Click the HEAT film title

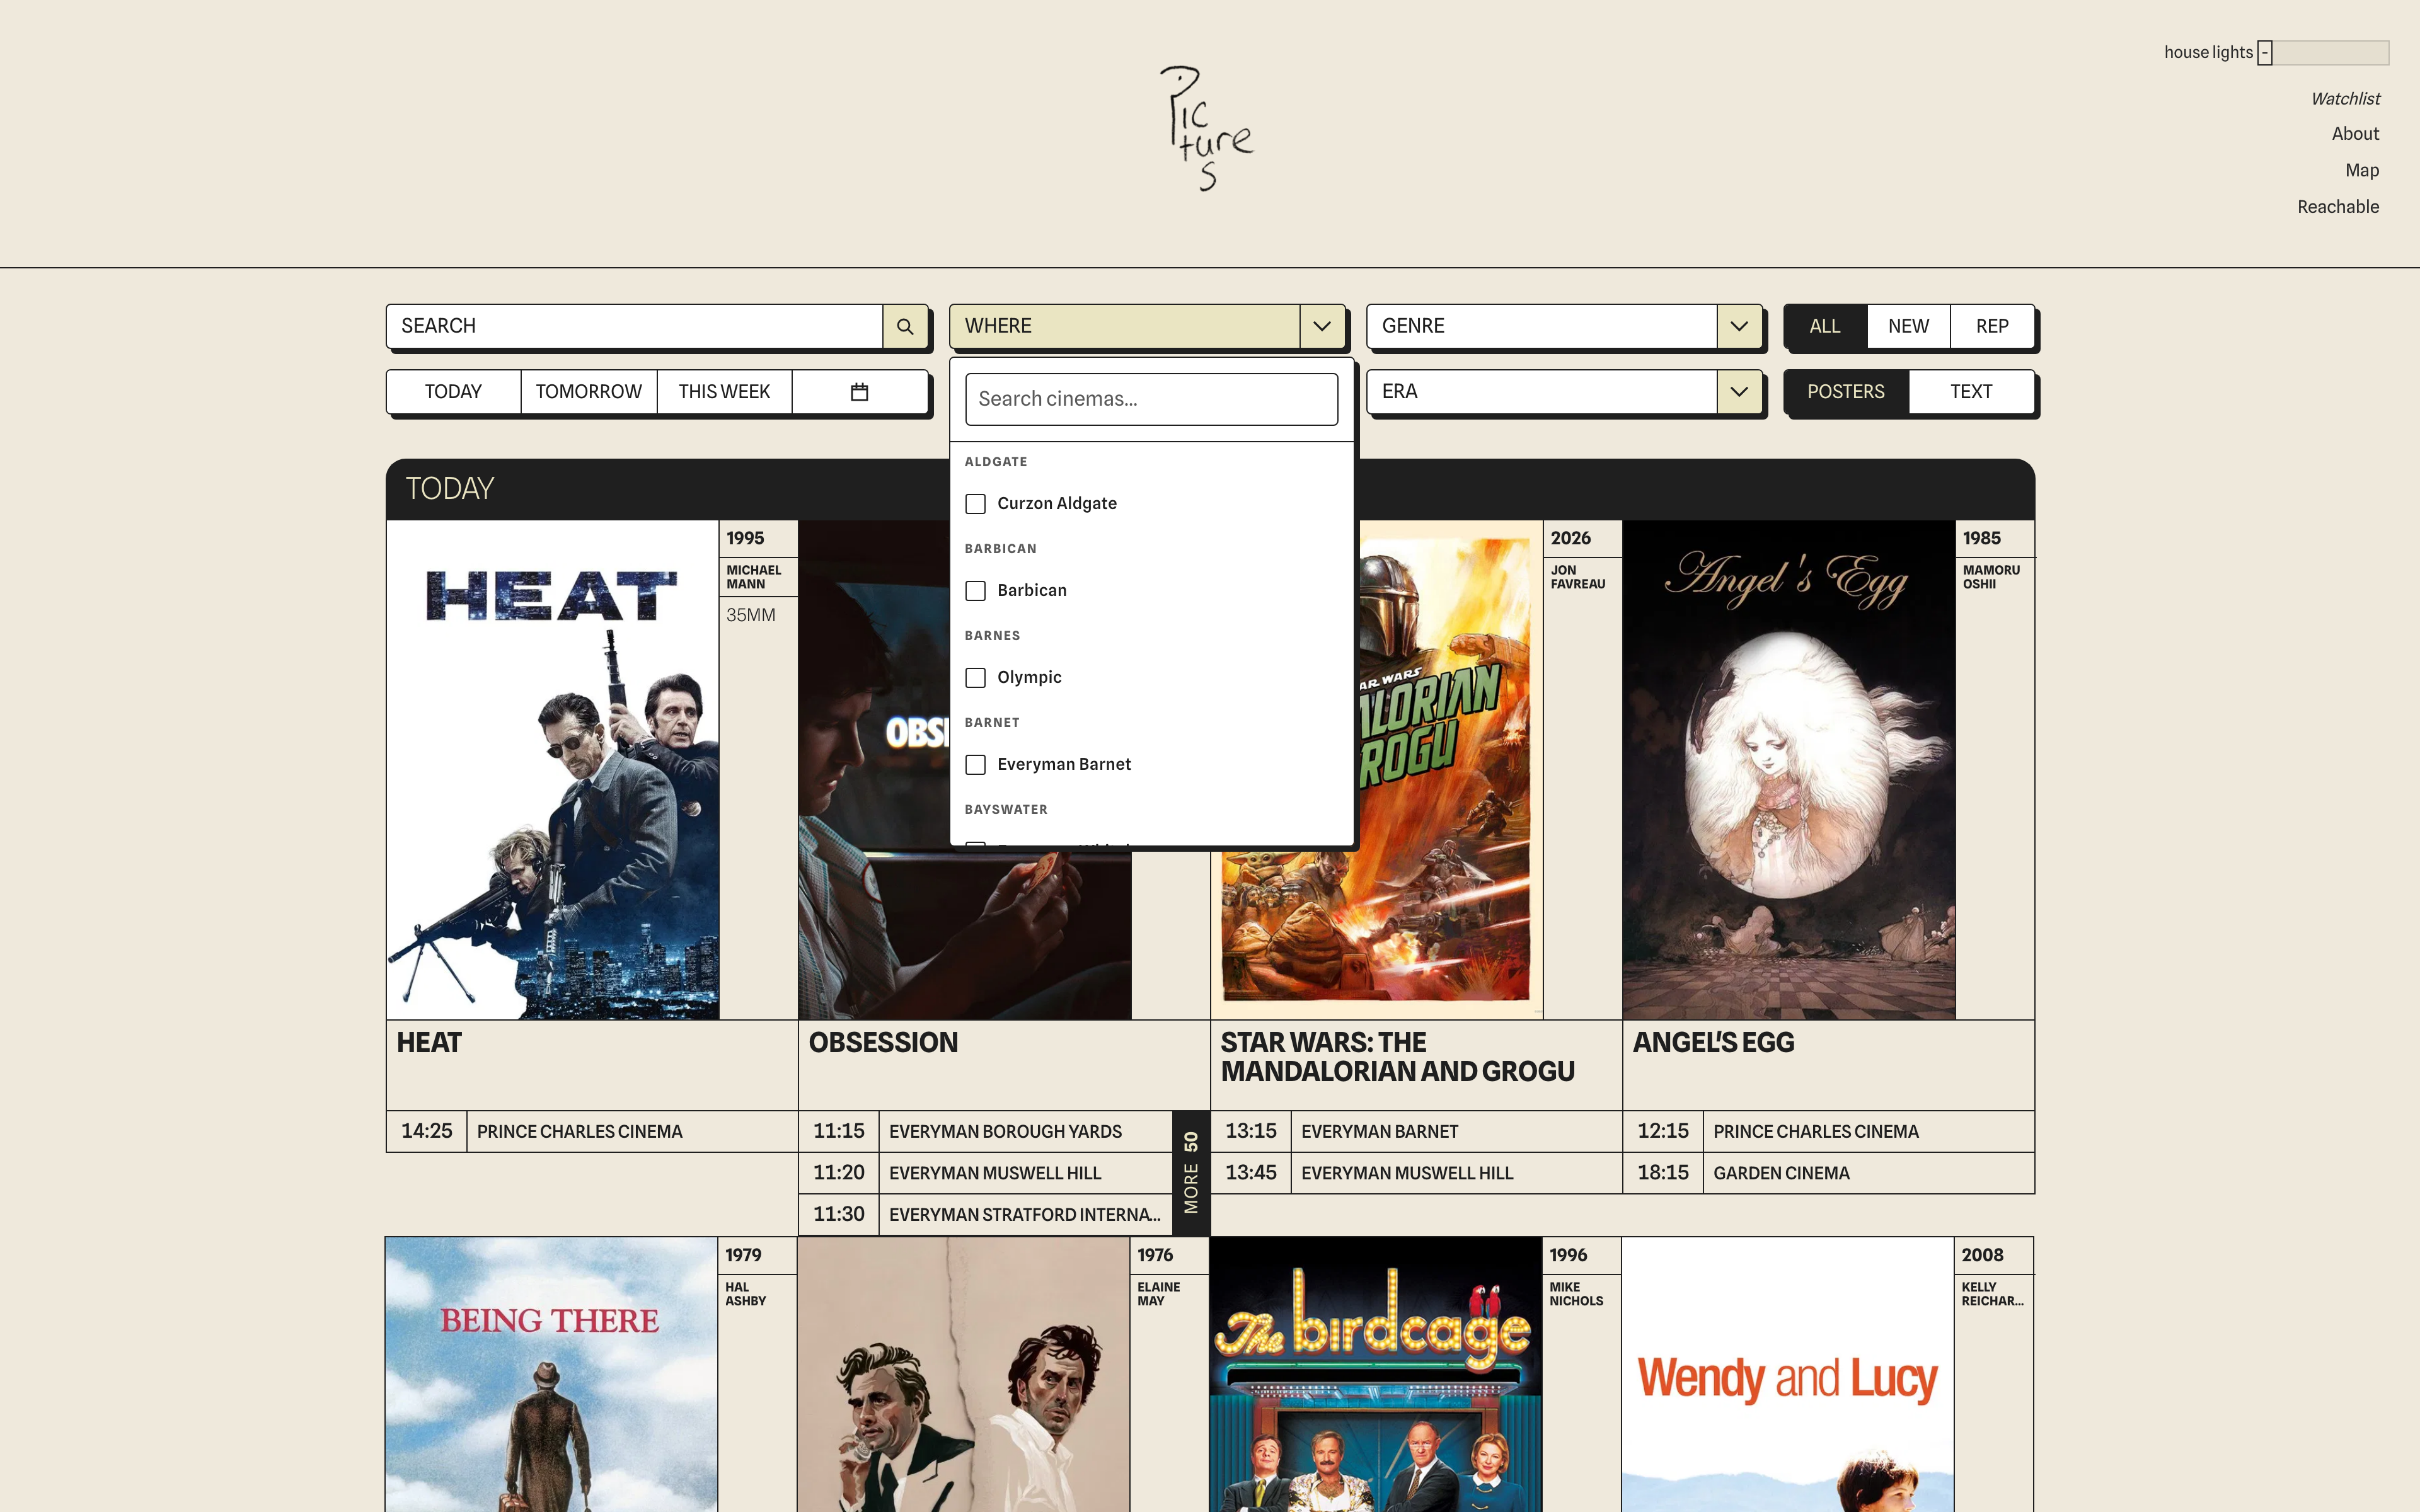tap(429, 1043)
